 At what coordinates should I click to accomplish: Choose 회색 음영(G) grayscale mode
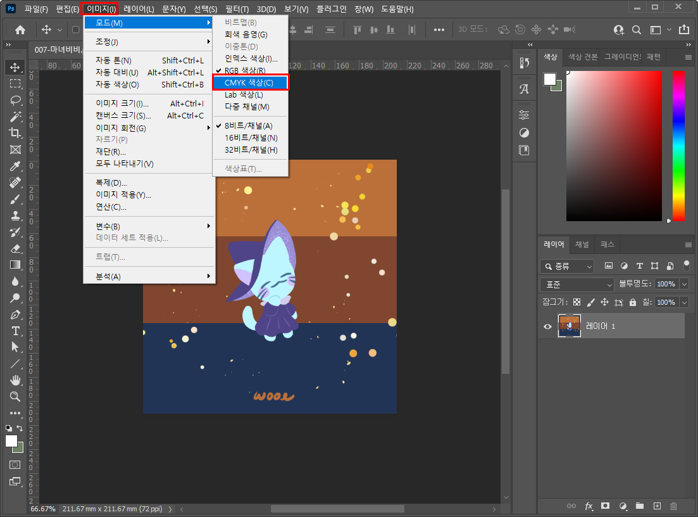point(251,34)
